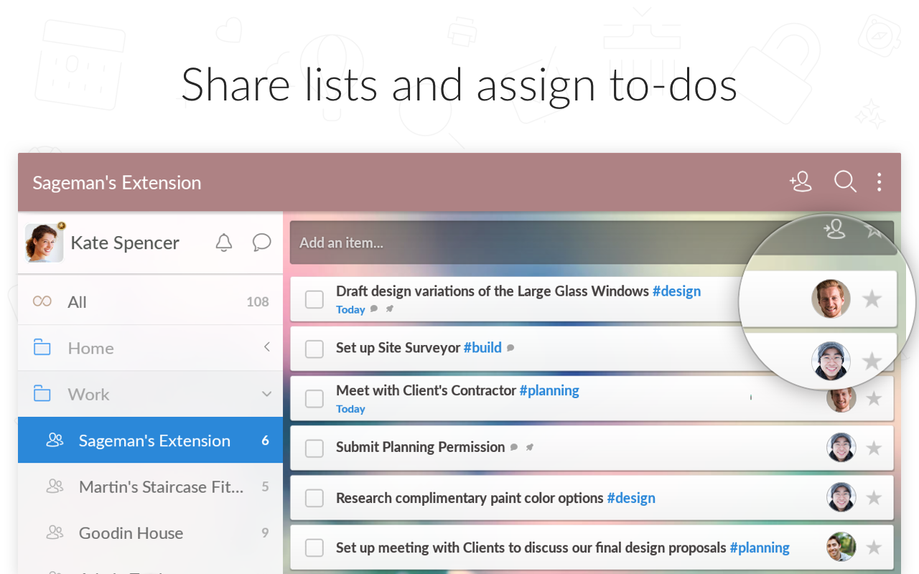The width and height of the screenshot is (919, 574).
Task: Click the Add an item field
Action: point(431,243)
